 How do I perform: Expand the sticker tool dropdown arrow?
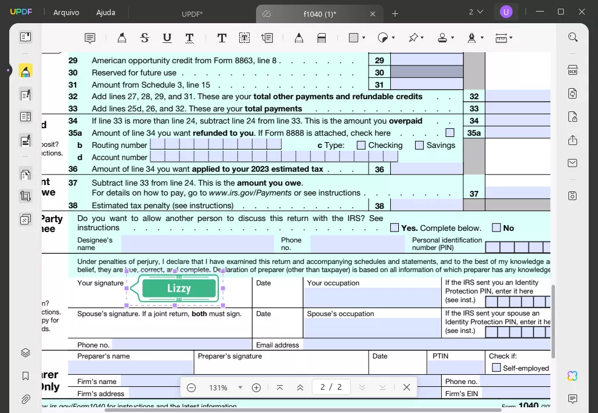click(x=393, y=38)
